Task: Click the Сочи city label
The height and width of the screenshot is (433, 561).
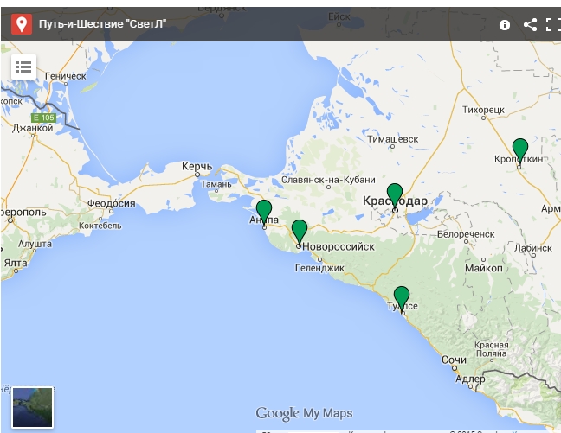Action: 454,360
